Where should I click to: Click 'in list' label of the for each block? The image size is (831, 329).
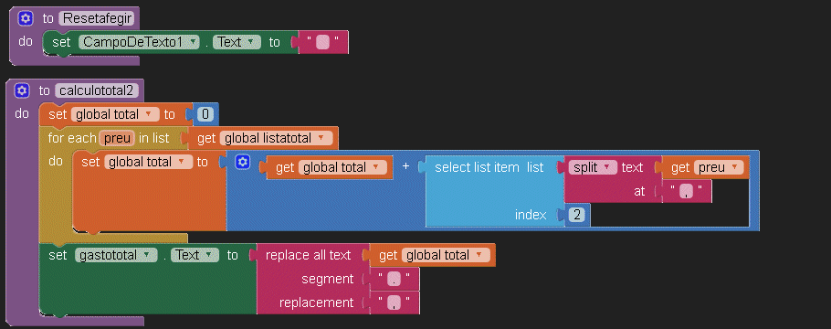tap(153, 139)
